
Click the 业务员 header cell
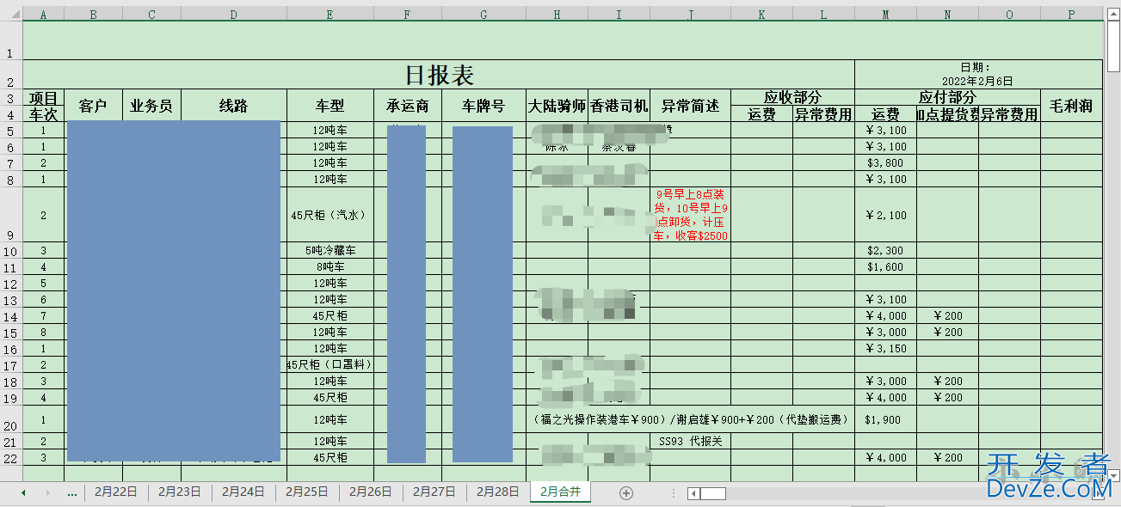151,106
